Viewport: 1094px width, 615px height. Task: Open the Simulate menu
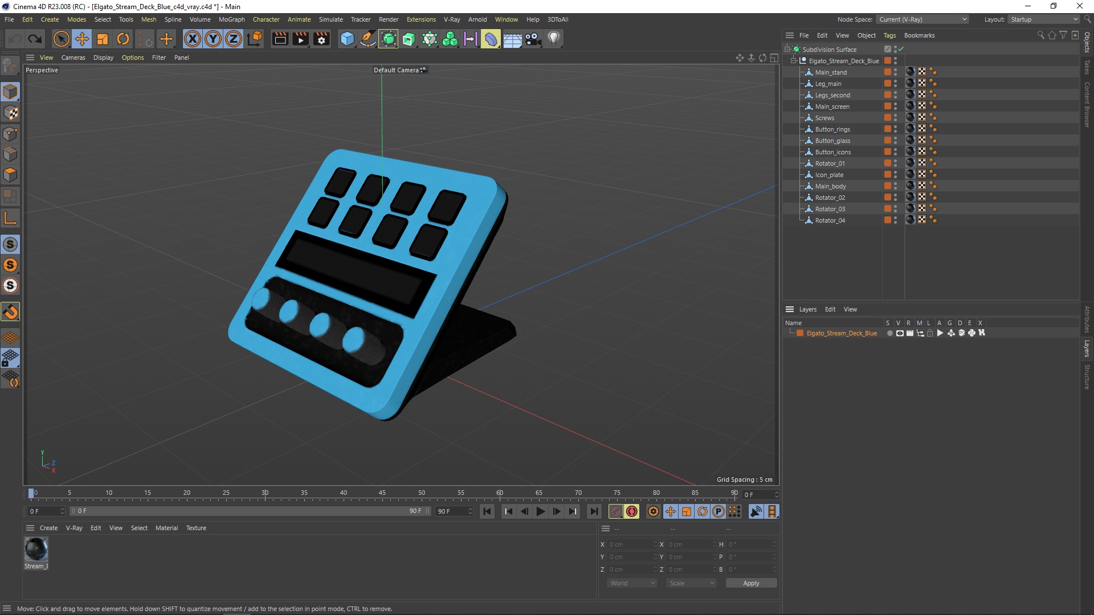(x=330, y=19)
